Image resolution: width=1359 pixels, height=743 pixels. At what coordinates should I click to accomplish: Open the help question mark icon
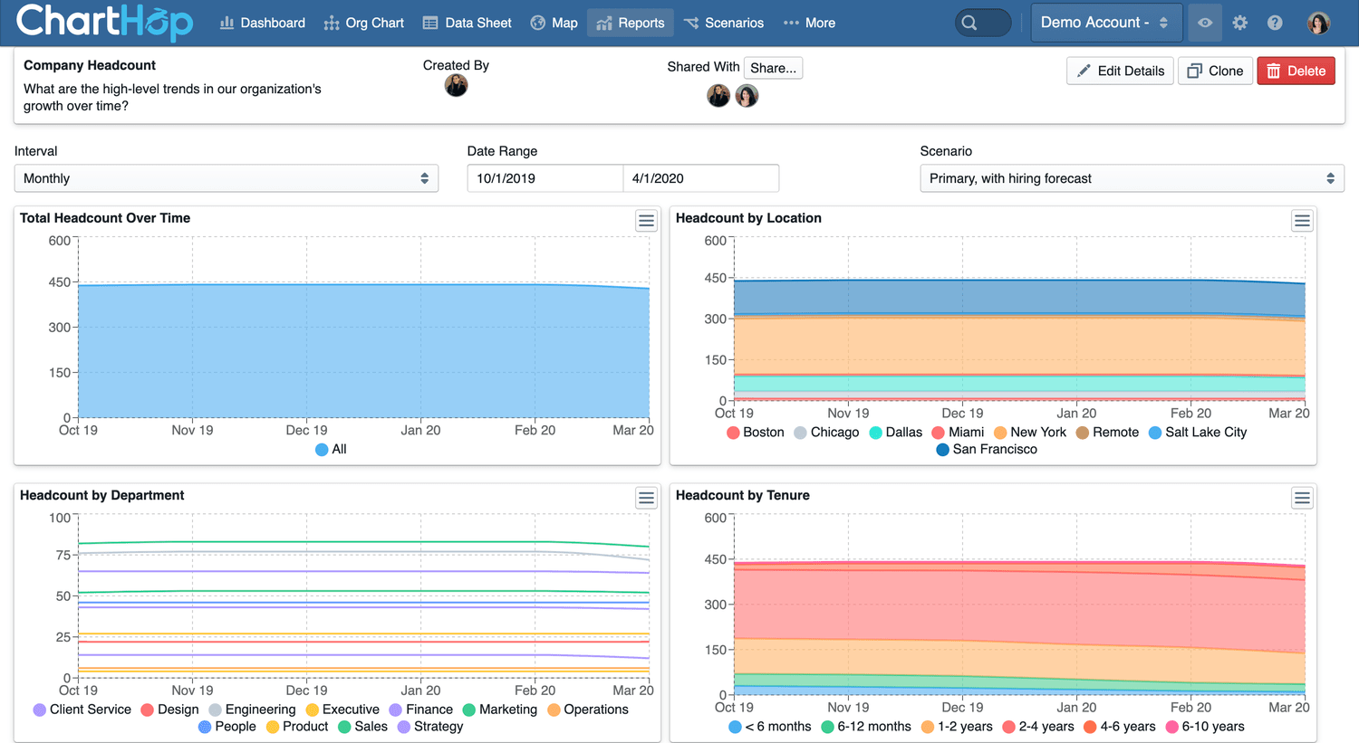[1275, 23]
